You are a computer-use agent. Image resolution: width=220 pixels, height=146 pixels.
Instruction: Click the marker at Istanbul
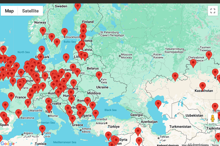click(96, 114)
